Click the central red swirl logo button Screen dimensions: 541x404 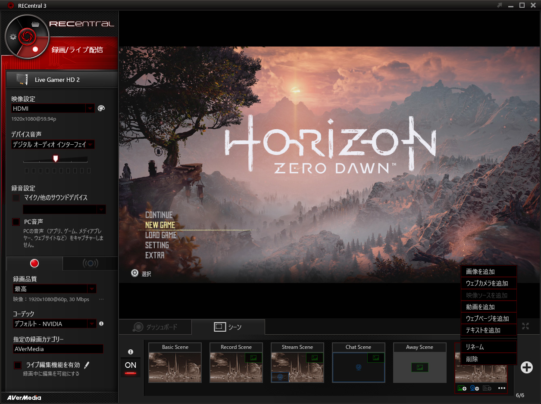pos(27,36)
